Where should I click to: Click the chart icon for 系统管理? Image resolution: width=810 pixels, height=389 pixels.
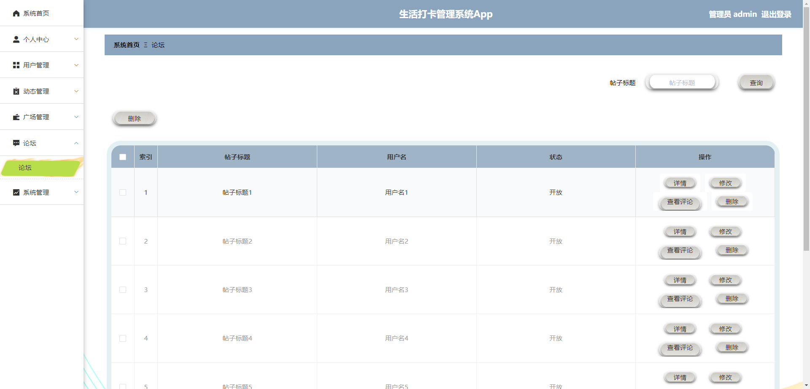tap(16, 193)
